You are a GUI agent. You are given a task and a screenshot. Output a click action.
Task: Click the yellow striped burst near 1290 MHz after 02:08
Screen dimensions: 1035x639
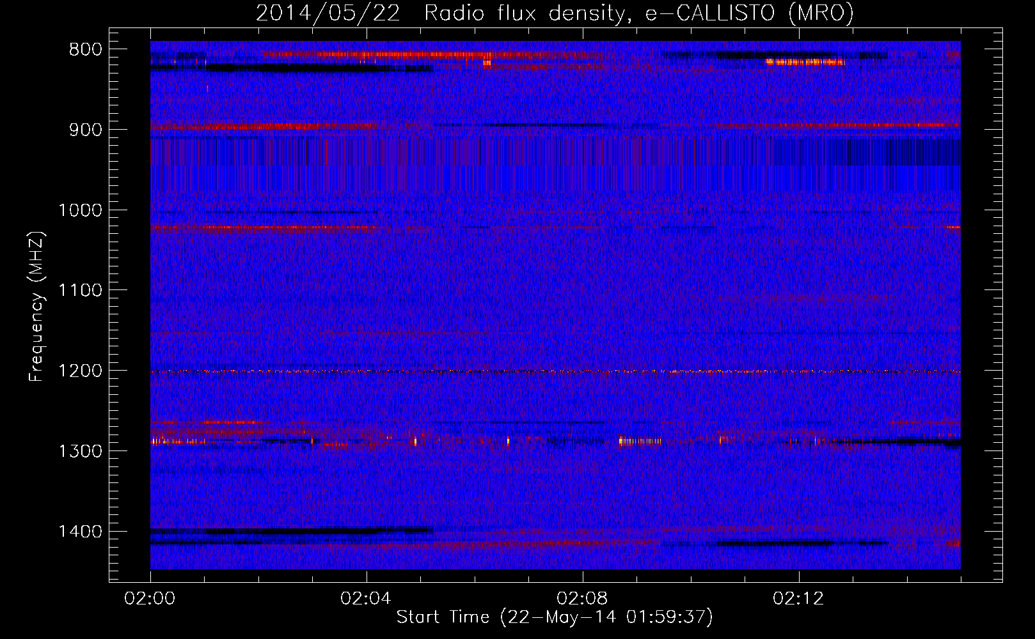click(x=640, y=441)
